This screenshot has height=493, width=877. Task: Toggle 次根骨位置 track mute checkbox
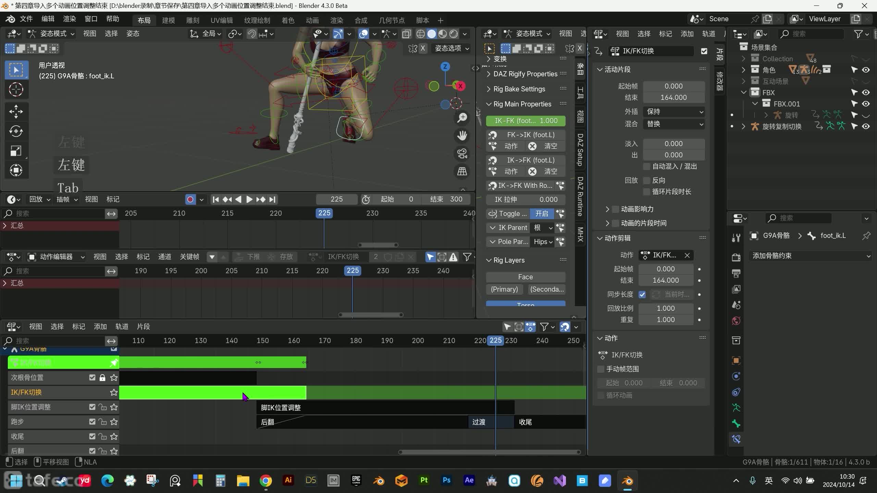(92, 378)
